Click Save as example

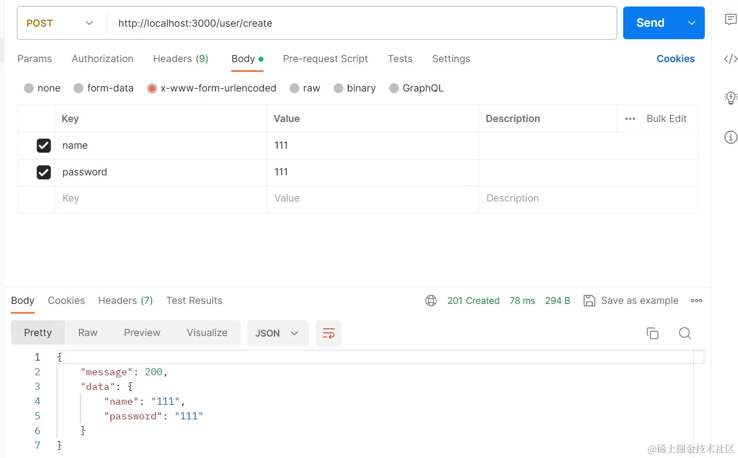click(639, 301)
